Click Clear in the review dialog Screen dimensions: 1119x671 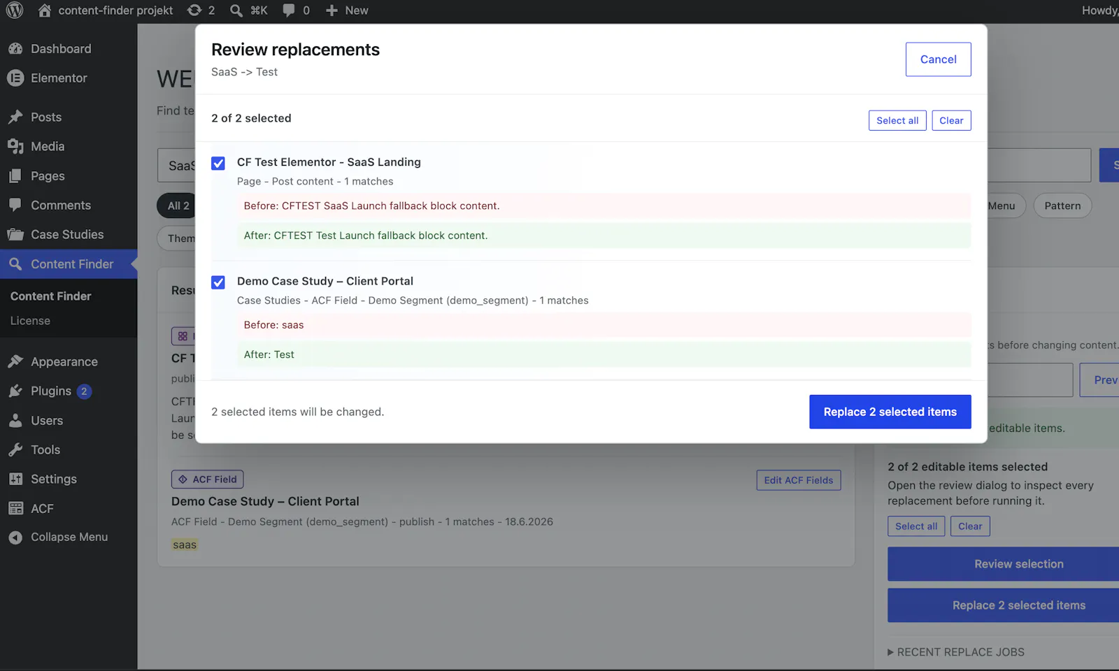coord(951,120)
